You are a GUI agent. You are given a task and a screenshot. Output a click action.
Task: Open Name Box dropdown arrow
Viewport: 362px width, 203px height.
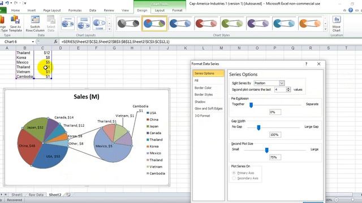click(x=33, y=42)
